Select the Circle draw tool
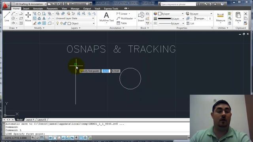 [x=13, y=19]
